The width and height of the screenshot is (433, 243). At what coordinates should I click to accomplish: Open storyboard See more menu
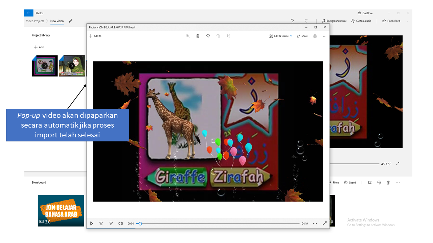398,183
